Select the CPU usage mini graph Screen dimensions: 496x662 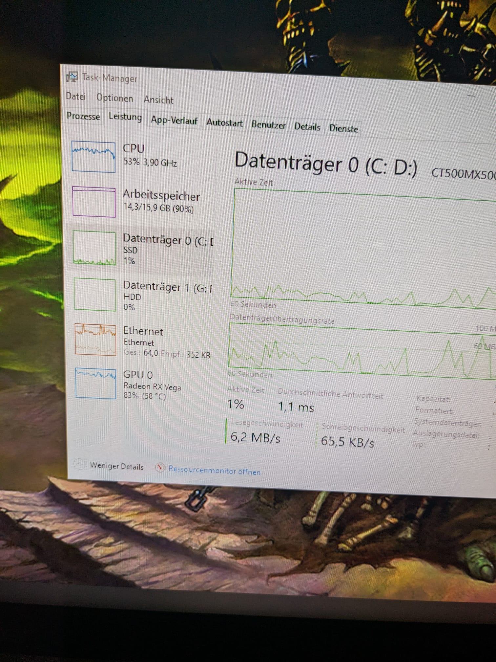(x=93, y=157)
